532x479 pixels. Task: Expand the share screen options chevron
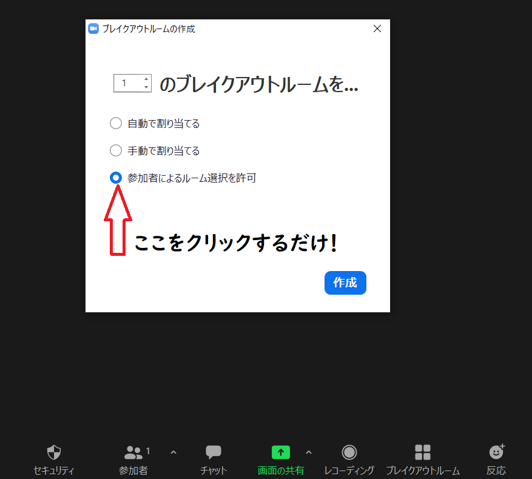click(308, 452)
